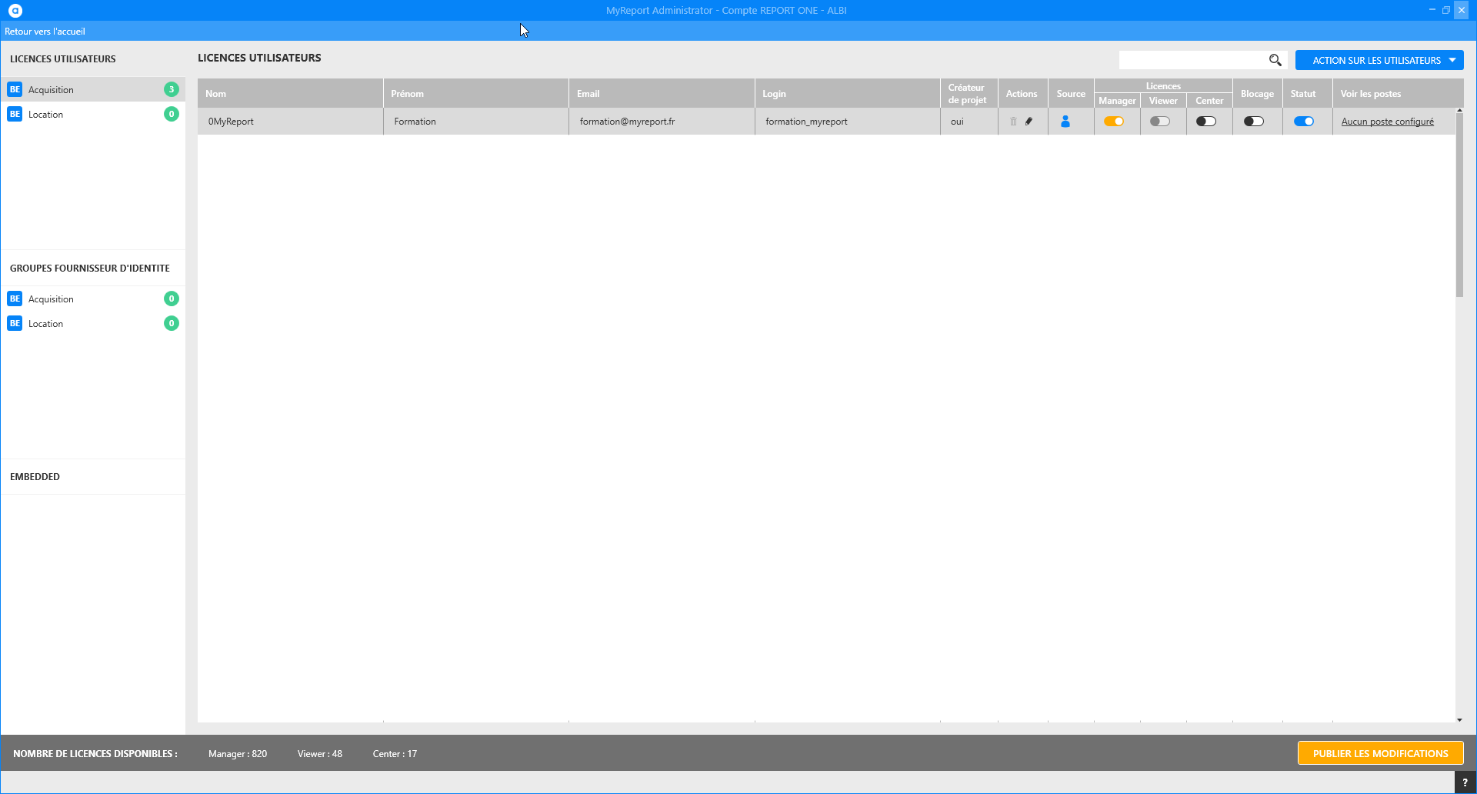Click green count badge for Acquisition licences

[x=172, y=90]
